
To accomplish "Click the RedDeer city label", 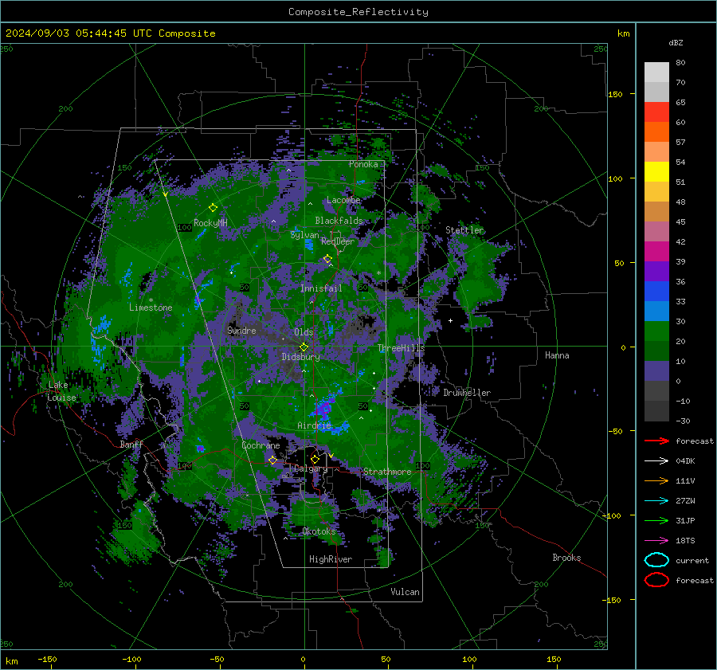I will 338,241.
